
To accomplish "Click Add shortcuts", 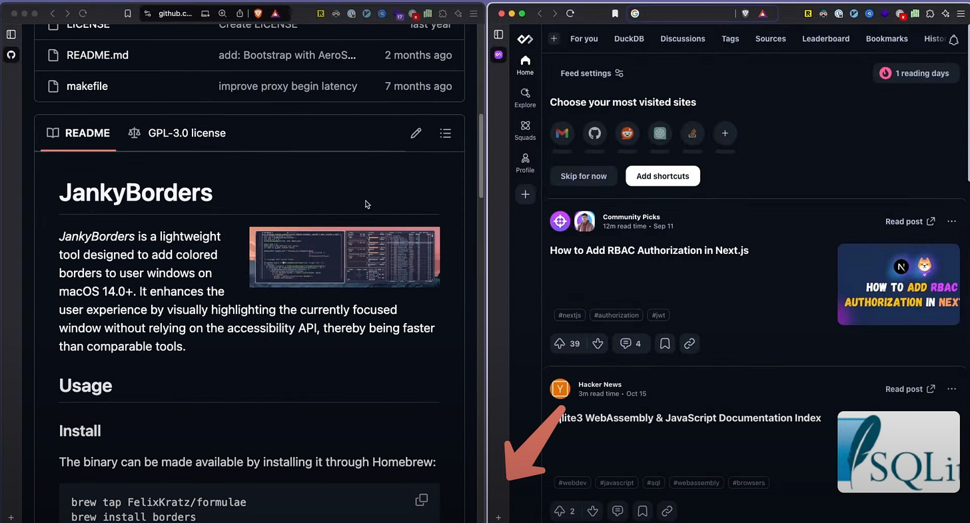I will point(663,176).
